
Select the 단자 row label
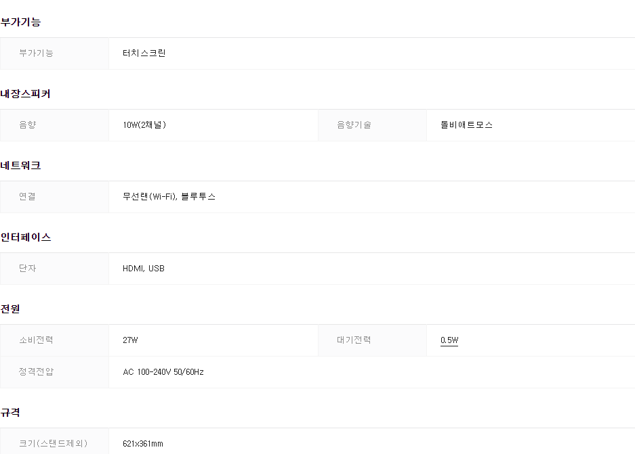(28, 269)
